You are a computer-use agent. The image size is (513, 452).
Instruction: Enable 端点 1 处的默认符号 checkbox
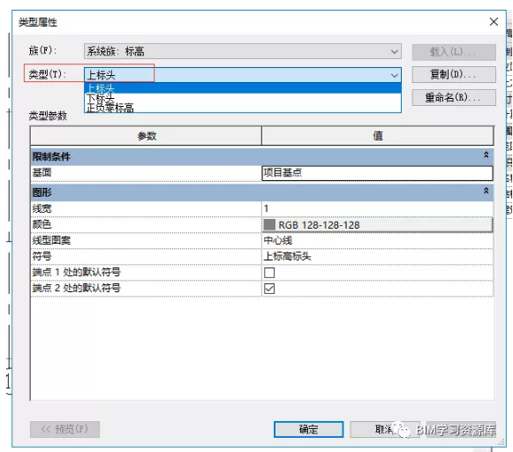269,273
